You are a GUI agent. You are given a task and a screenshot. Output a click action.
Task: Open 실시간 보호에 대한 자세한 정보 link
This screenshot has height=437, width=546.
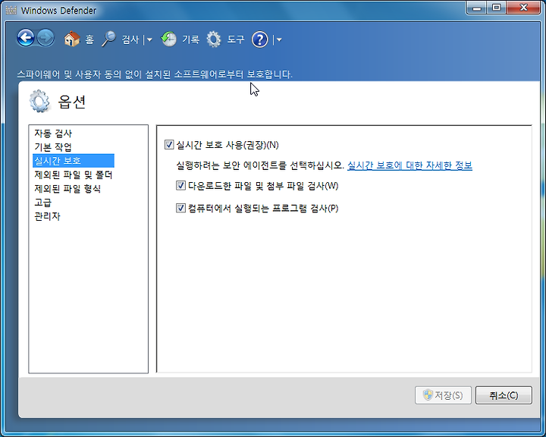(x=409, y=165)
